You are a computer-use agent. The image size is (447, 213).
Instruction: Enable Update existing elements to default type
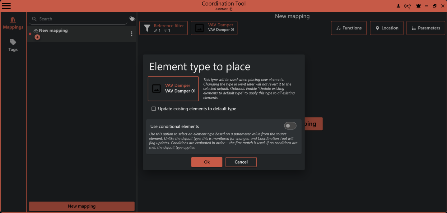[154, 109]
